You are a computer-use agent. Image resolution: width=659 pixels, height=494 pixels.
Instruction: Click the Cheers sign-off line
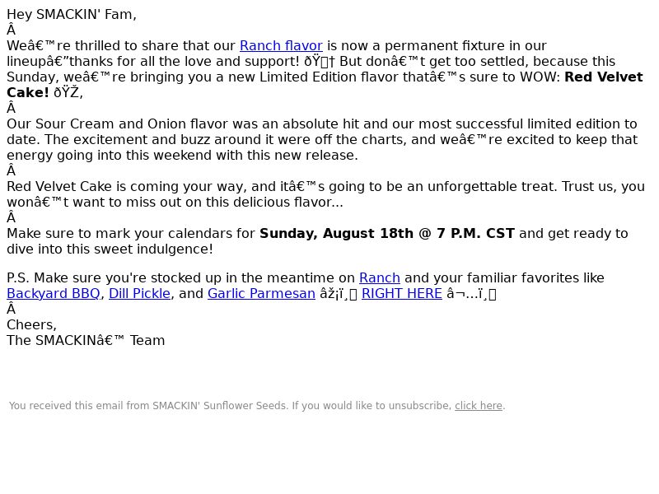(31, 325)
